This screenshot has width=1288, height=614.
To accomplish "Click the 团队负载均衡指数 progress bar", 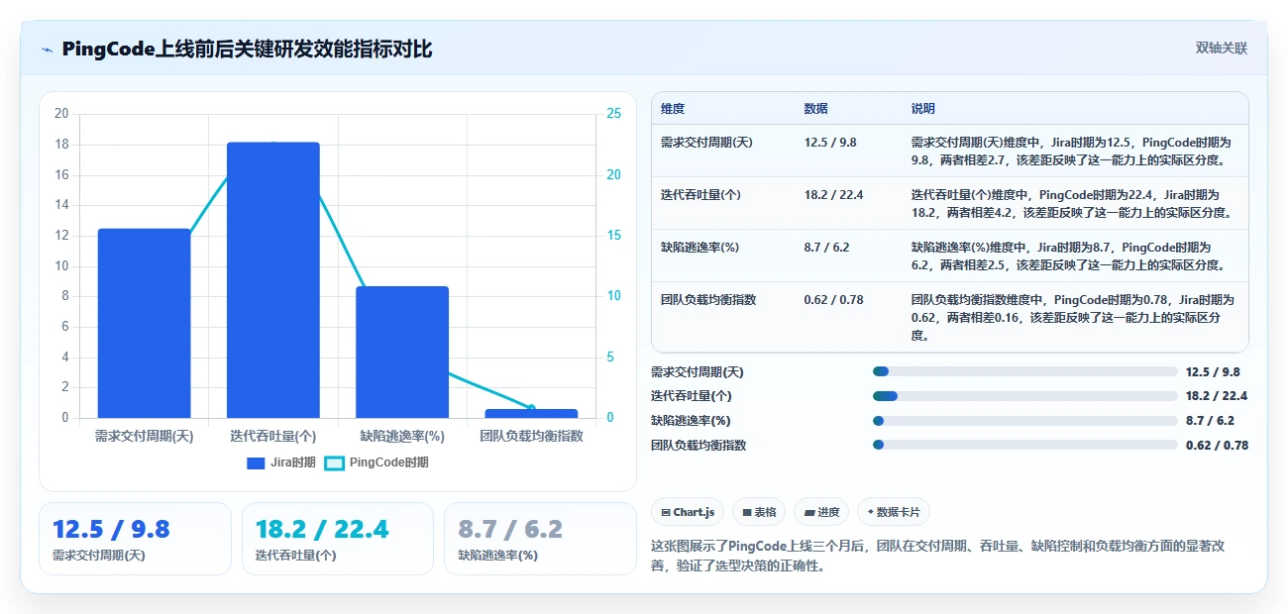I will (1024, 446).
